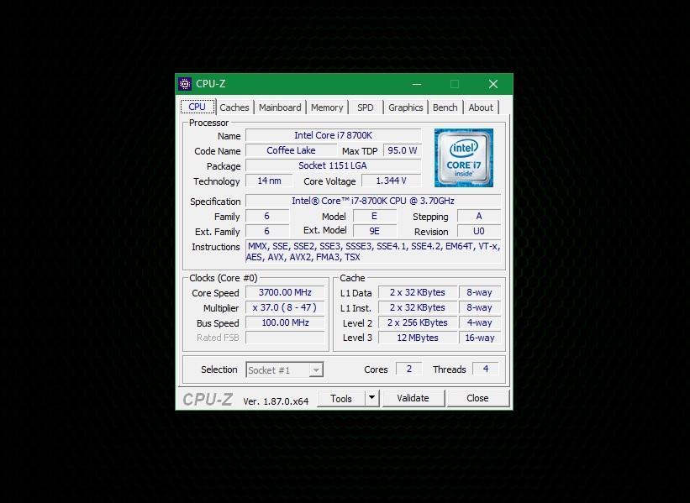The width and height of the screenshot is (690, 503).
Task: Click the Instructions list text
Action: coord(372,252)
